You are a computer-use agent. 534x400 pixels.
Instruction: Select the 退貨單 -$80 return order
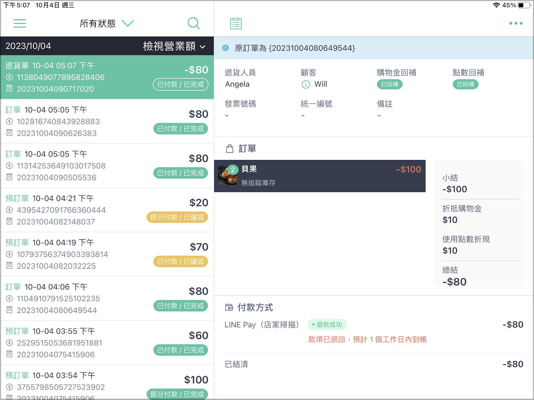(107, 77)
